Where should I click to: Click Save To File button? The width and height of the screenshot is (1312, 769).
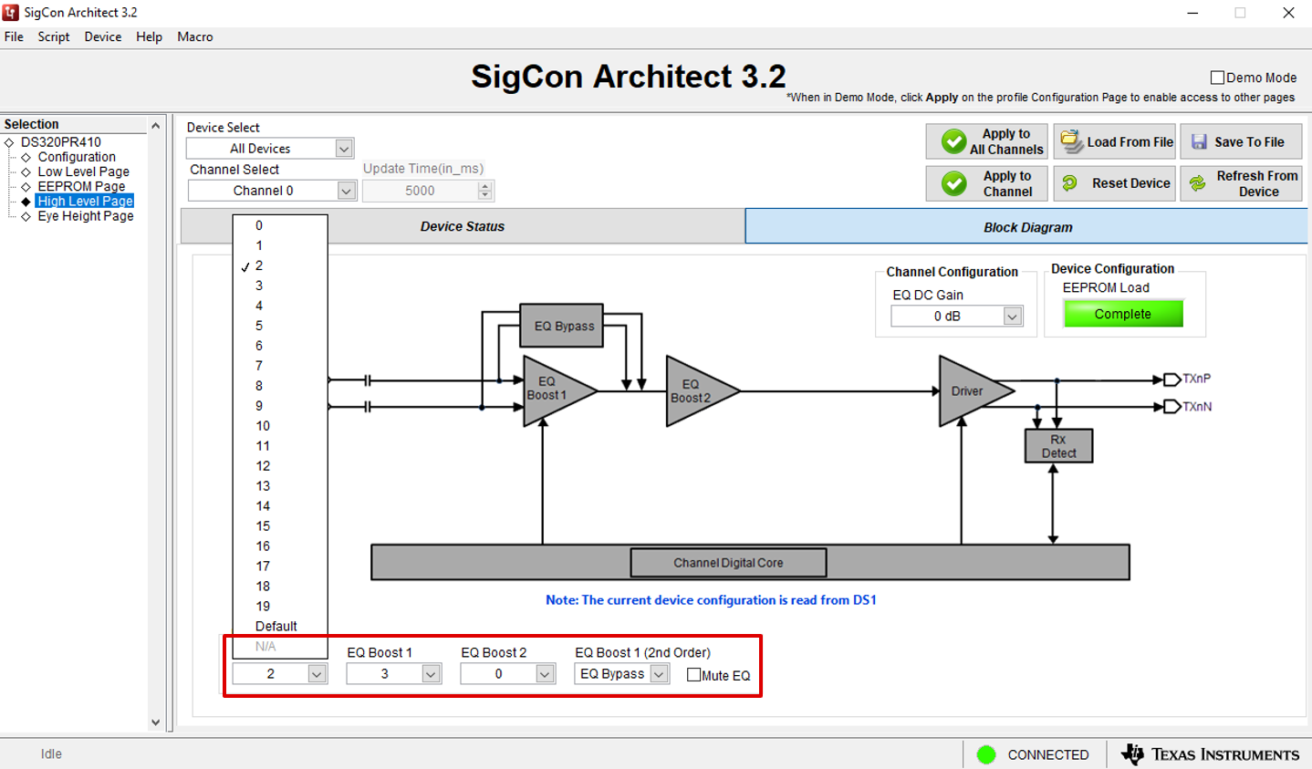coord(1241,141)
